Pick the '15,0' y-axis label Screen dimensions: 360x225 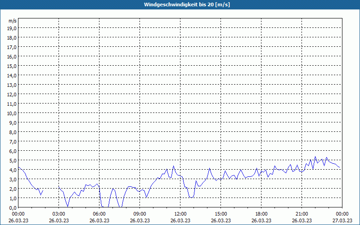[x=12, y=66]
